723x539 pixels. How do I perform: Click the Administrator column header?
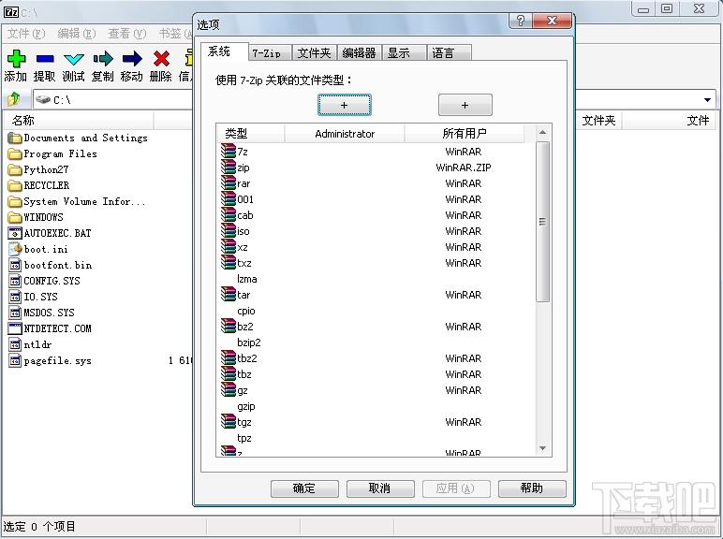[345, 134]
